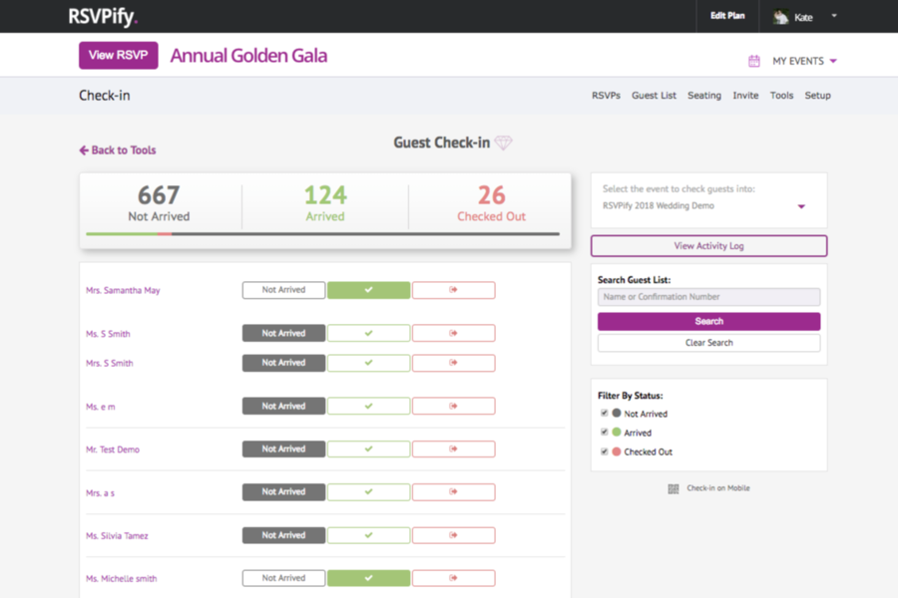Click the diamond icon beside Guest Check-in
Image resolution: width=898 pixels, height=598 pixels.
tap(504, 143)
